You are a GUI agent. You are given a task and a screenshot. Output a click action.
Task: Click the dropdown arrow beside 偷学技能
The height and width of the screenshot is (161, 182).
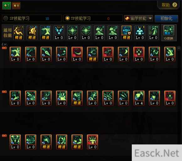[x=150, y=18]
